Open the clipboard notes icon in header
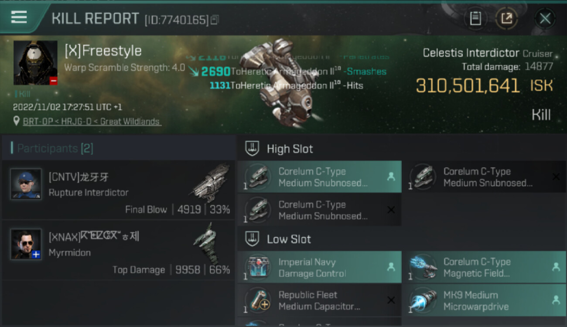This screenshot has height=327, width=567. click(475, 18)
